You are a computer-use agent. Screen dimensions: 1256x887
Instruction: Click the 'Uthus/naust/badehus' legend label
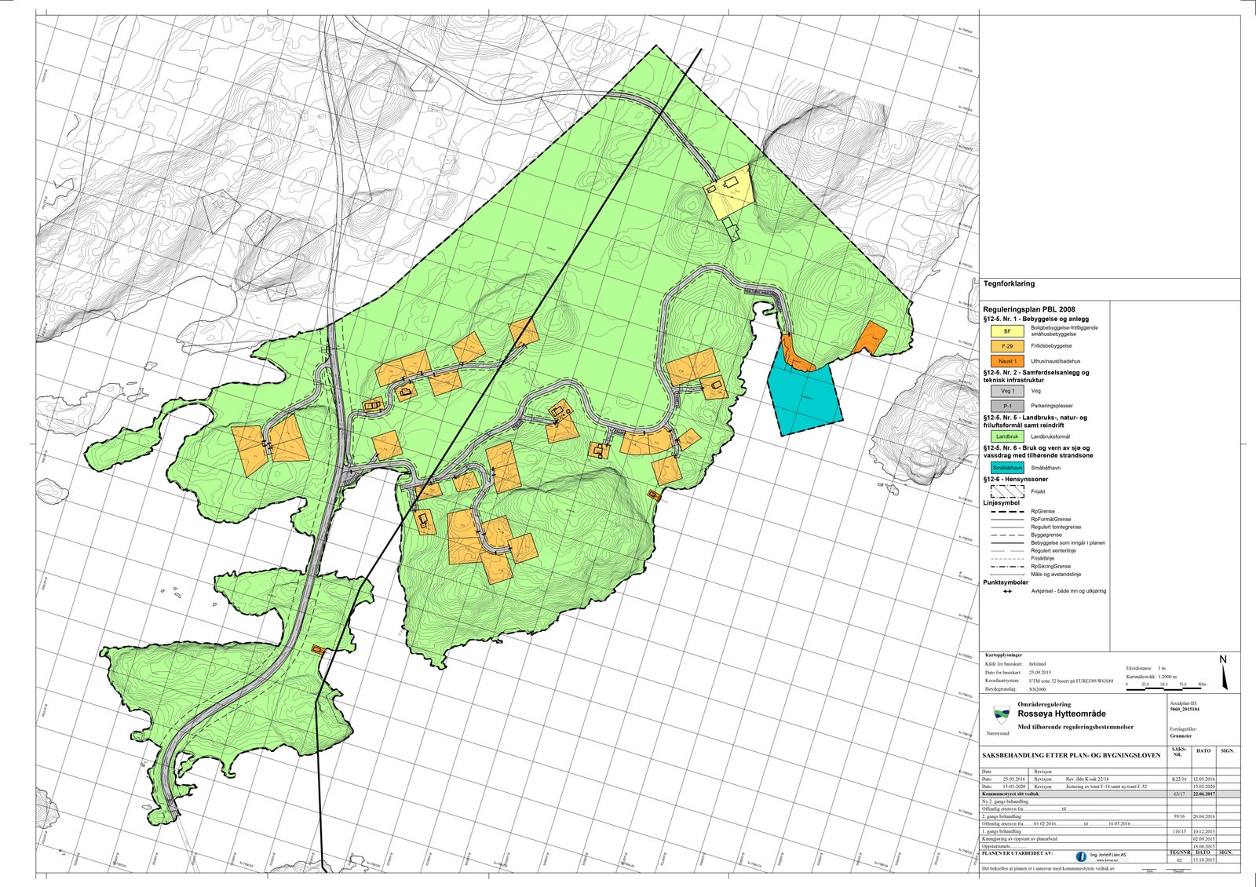coord(1055,362)
